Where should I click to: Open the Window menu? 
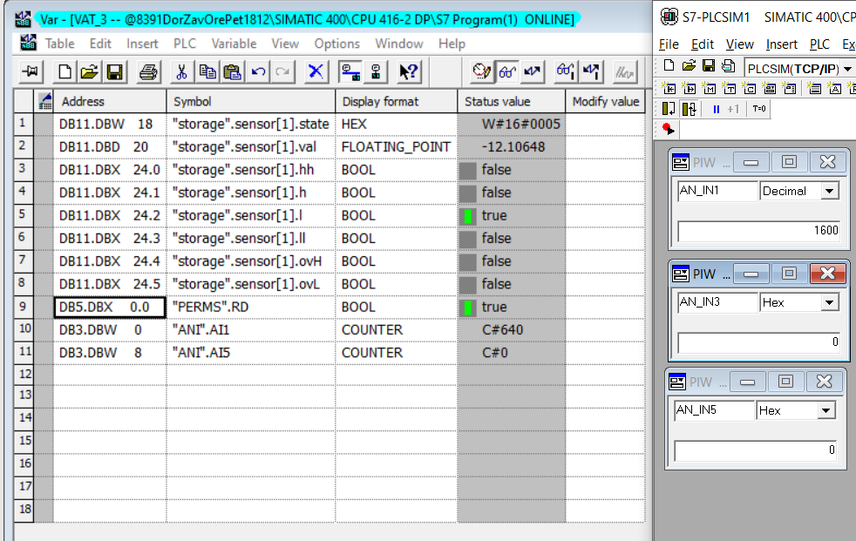398,44
